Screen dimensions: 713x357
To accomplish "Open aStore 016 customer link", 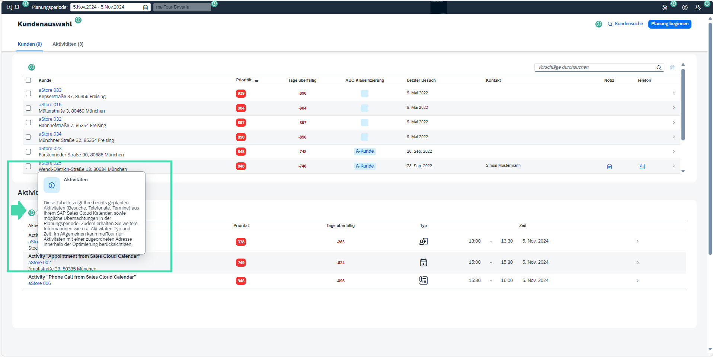I will point(50,105).
